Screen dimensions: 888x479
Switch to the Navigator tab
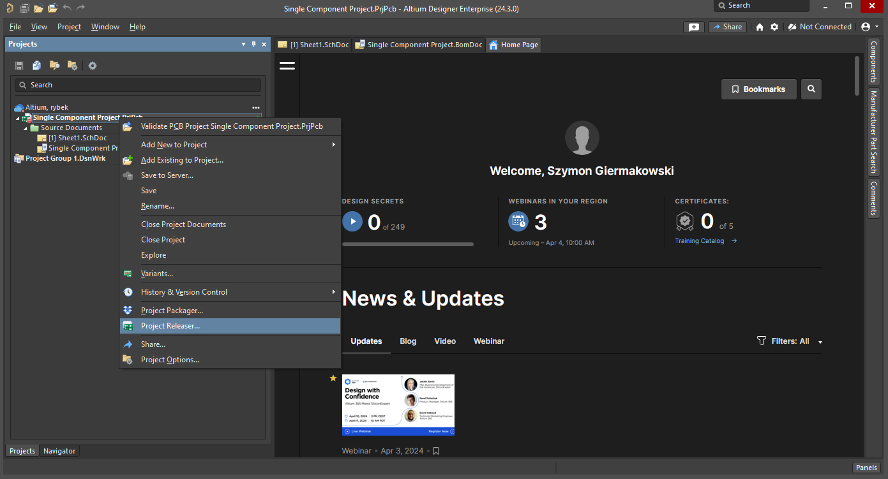click(59, 451)
